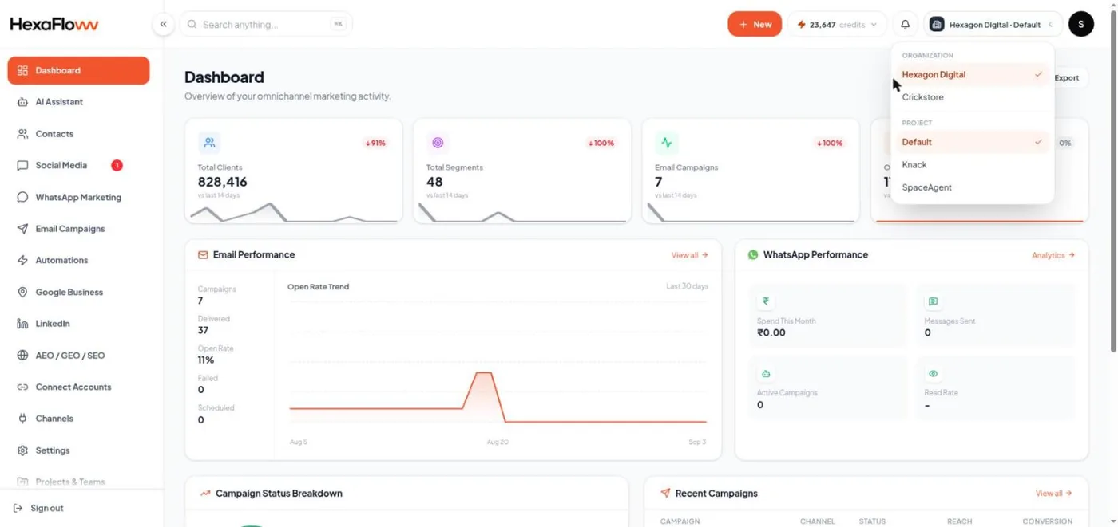Screen dimensions: 1118x527
Task: Toggle the Hexagon Digital · Default organization switcher
Action: tap(993, 24)
